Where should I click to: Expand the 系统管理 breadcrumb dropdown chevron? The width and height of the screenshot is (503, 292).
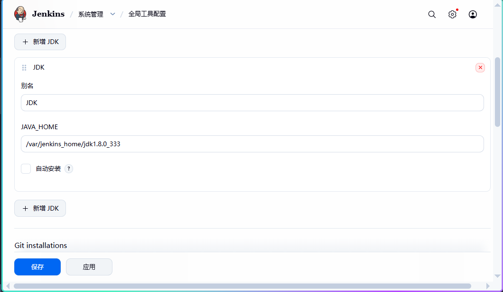pyautogui.click(x=112, y=14)
